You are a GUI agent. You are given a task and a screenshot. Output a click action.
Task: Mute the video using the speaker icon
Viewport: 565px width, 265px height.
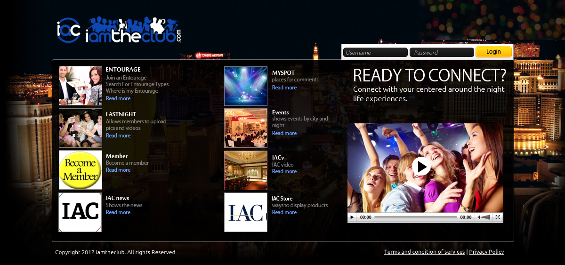[478, 217]
